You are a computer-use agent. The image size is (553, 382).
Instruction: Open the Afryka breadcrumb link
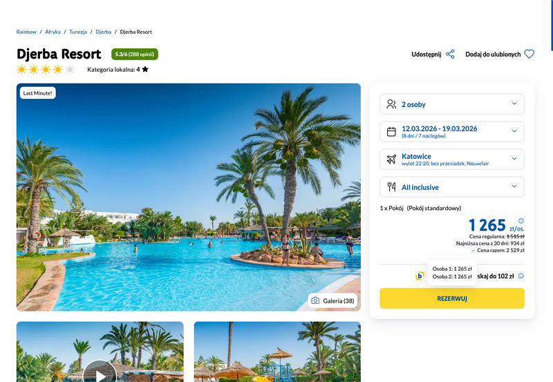tap(53, 32)
